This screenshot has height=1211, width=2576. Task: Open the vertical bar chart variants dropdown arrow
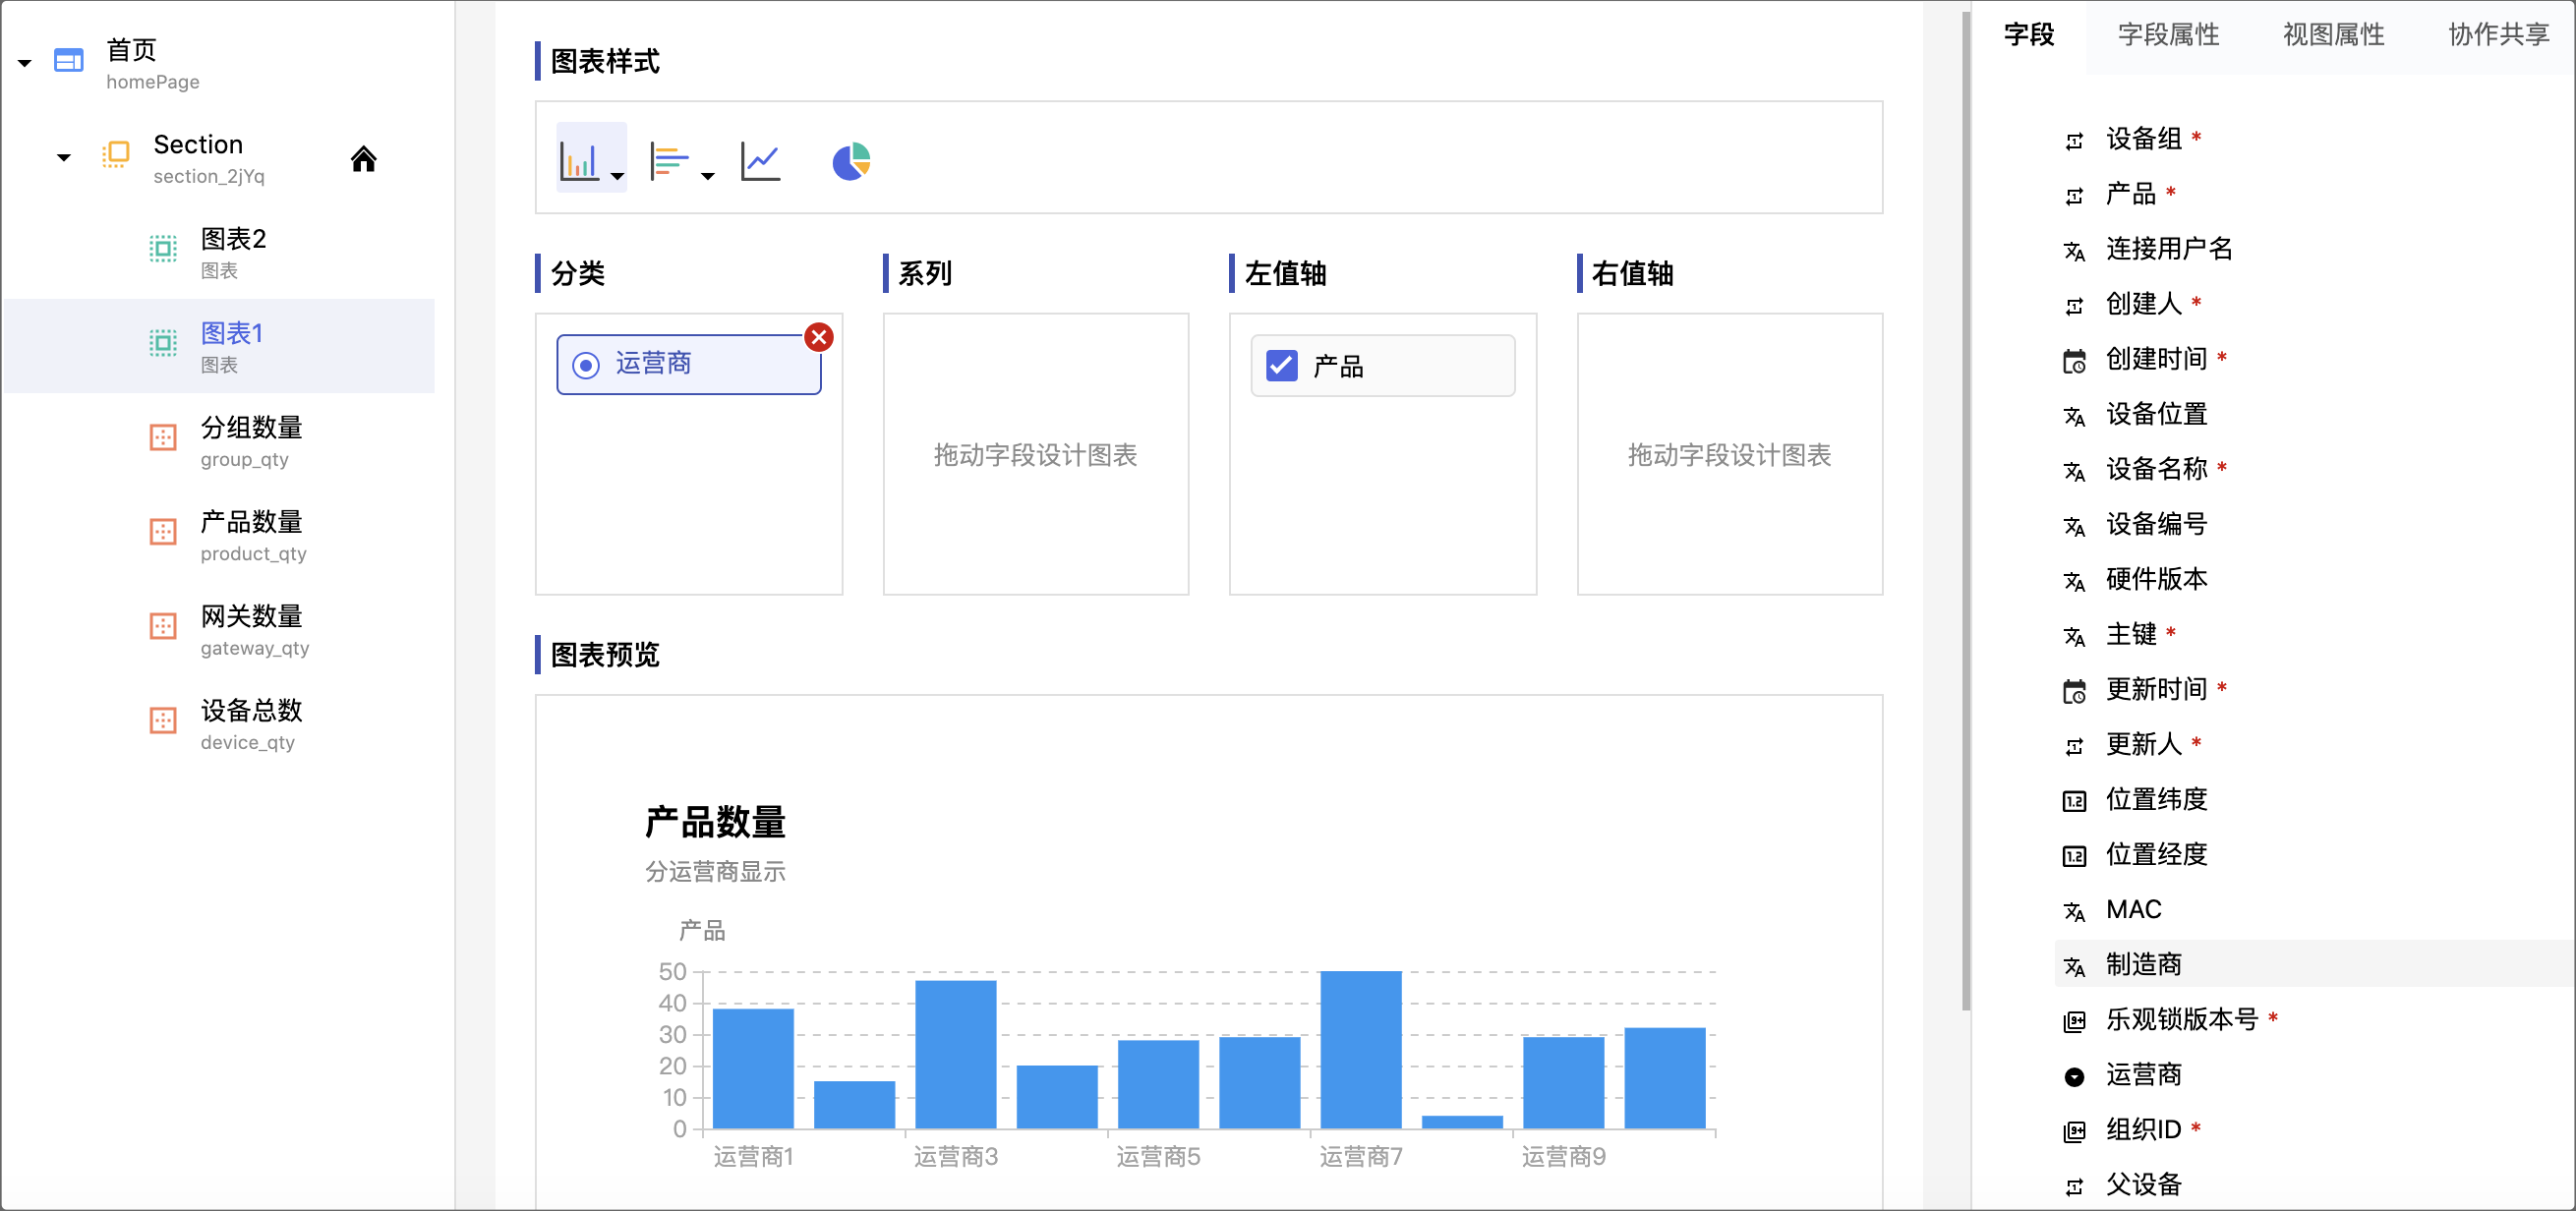point(617,176)
